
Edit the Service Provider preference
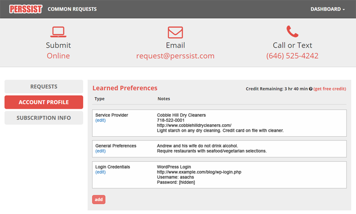[x=100, y=121]
